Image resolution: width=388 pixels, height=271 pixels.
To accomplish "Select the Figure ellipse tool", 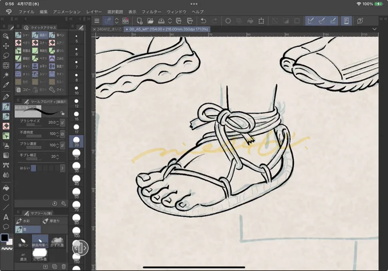I will point(6,197).
